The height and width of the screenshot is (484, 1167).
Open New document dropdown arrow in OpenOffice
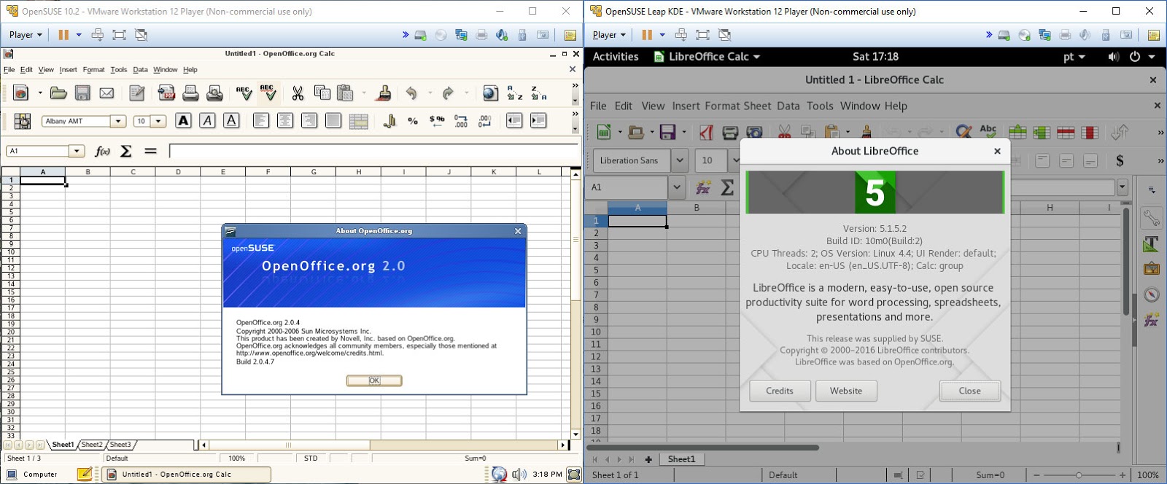click(x=40, y=93)
